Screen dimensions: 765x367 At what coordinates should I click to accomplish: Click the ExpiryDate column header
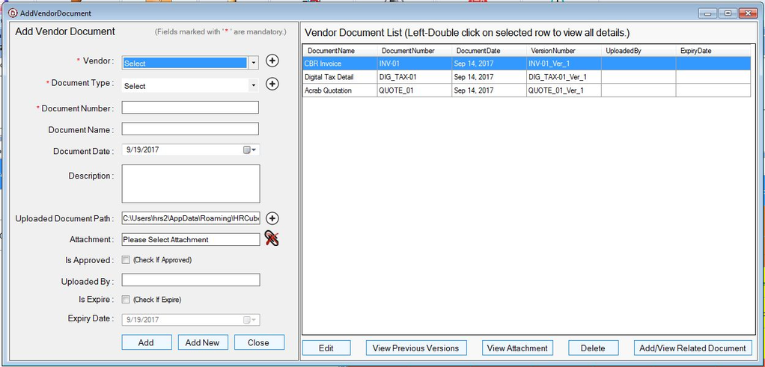[713, 51]
